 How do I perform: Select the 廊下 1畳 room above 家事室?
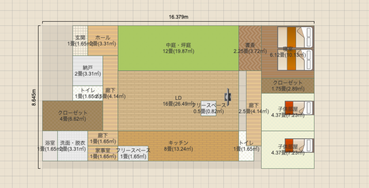coord(103,138)
